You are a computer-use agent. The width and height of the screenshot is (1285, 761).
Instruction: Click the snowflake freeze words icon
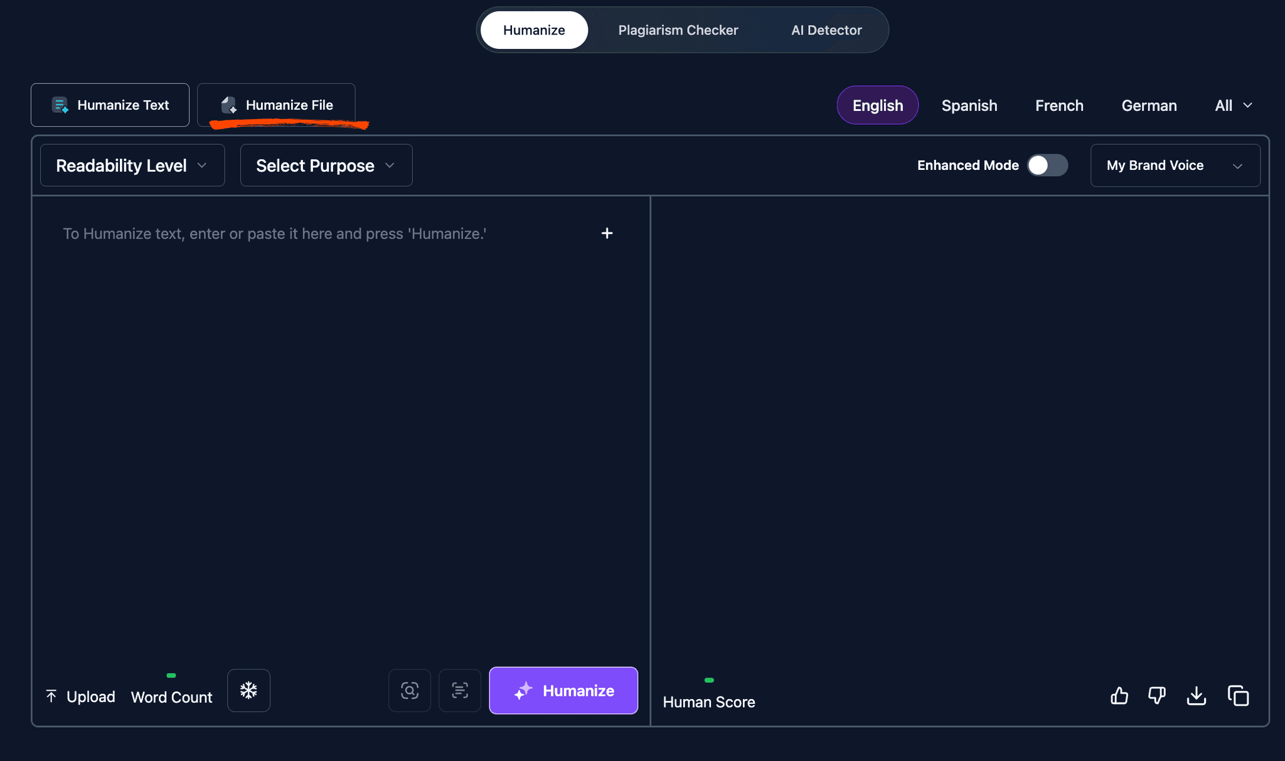249,690
